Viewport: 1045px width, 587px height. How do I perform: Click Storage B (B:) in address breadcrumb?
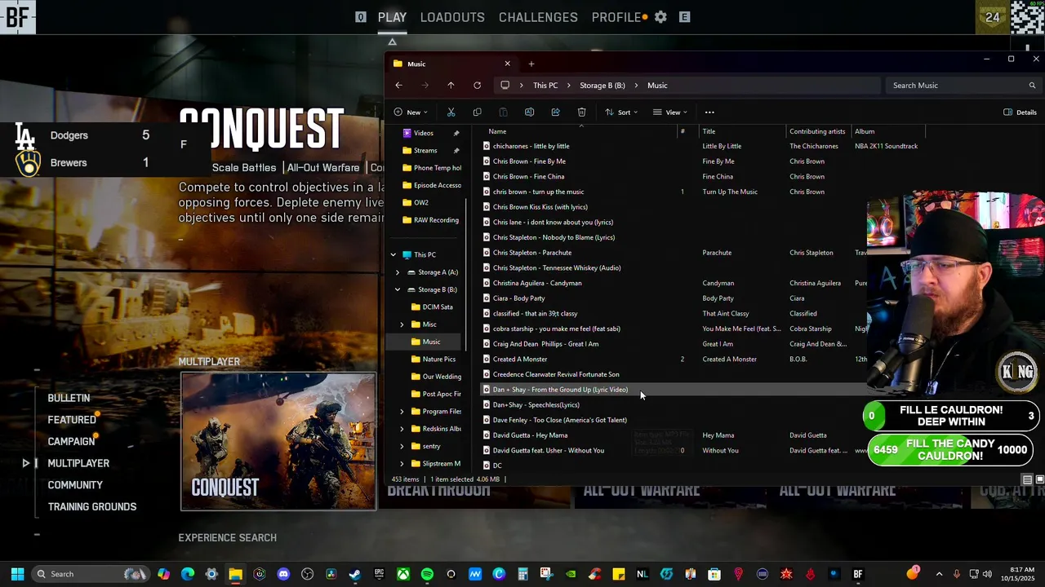[x=603, y=86]
